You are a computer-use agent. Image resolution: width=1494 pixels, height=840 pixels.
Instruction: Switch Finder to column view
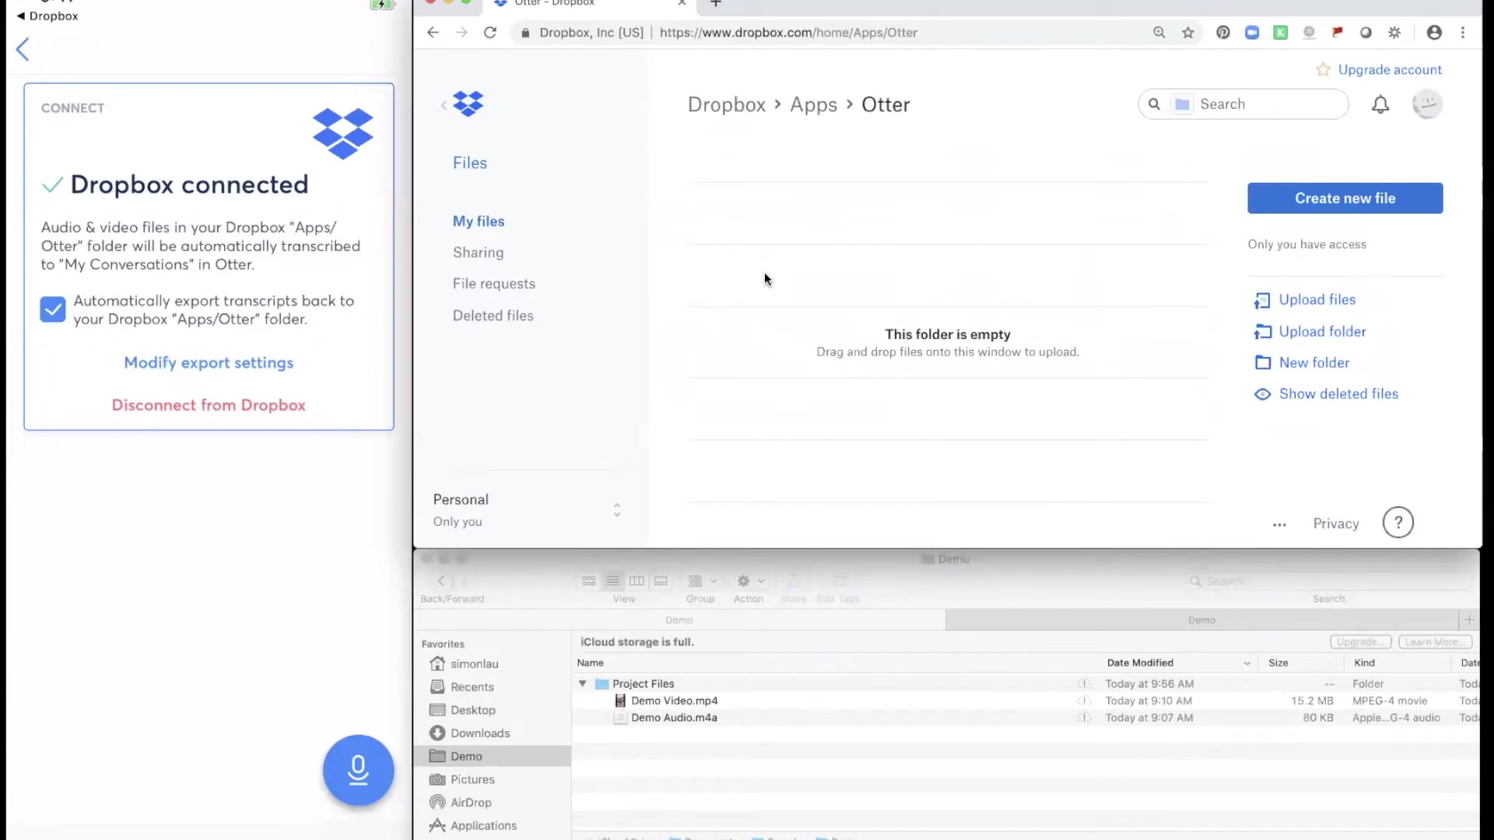637,582
